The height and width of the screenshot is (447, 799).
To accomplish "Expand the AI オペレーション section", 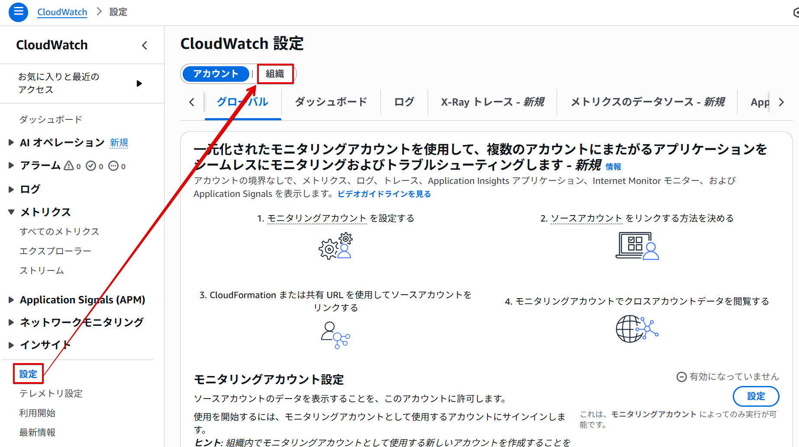I will 11,142.
